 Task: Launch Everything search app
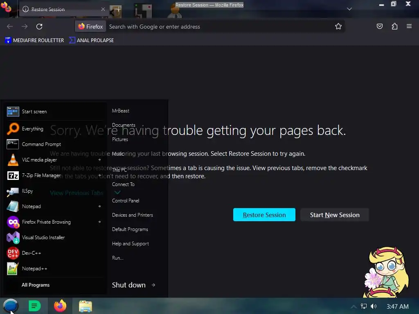[55, 129]
